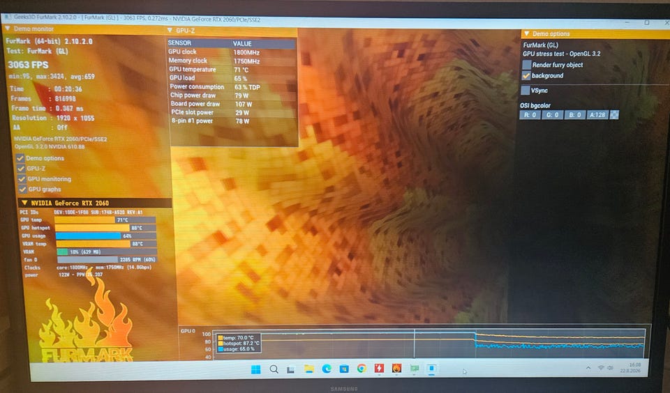The width and height of the screenshot is (670, 393).
Task: Open File Explorer from the taskbar
Action: pos(309,369)
